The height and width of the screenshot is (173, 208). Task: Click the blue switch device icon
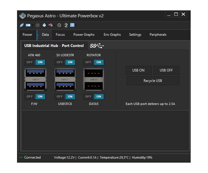(28, 25)
